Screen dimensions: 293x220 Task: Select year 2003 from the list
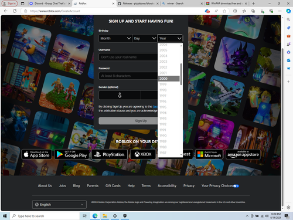coord(169,62)
